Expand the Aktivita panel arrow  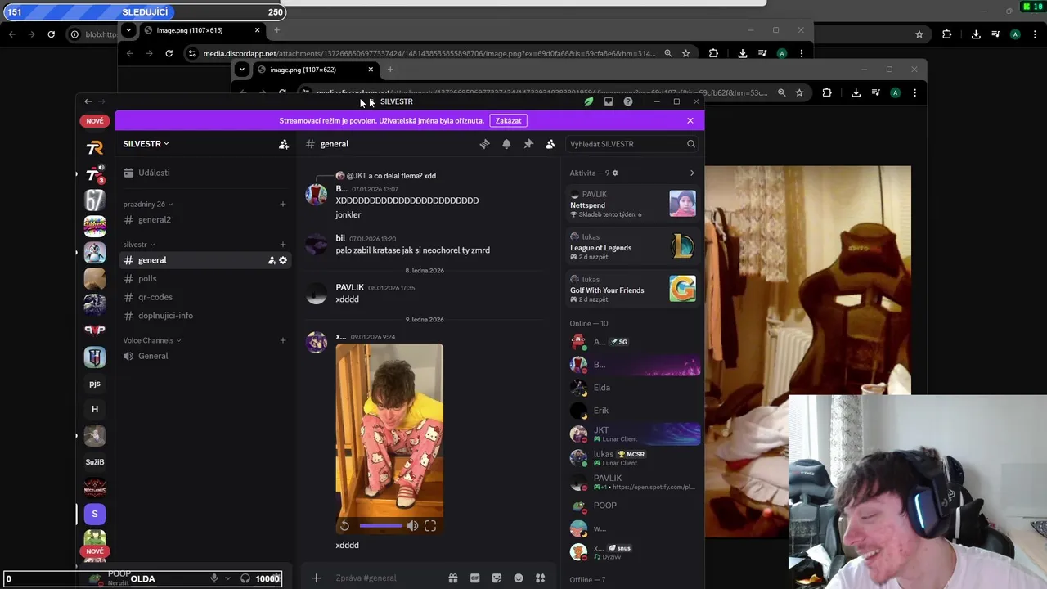[x=692, y=173]
